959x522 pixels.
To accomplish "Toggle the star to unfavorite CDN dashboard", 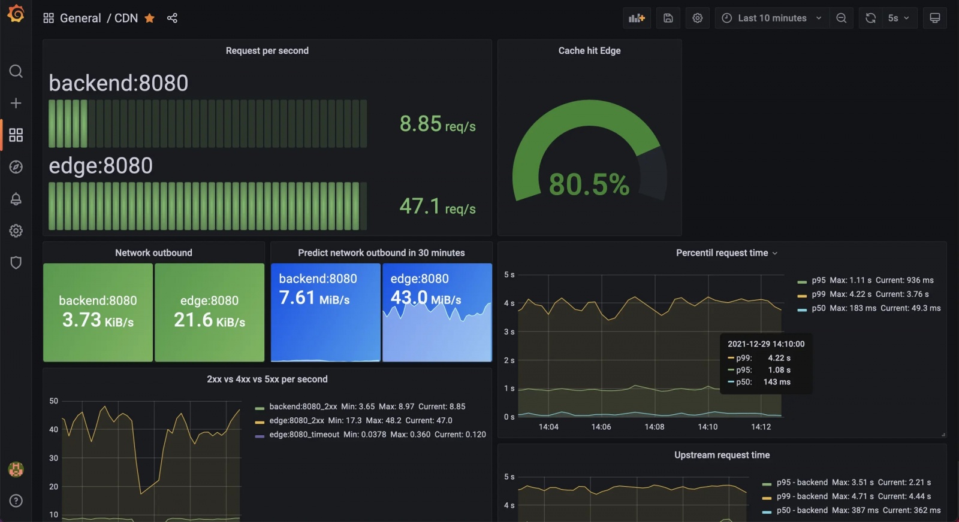I will click(x=150, y=18).
